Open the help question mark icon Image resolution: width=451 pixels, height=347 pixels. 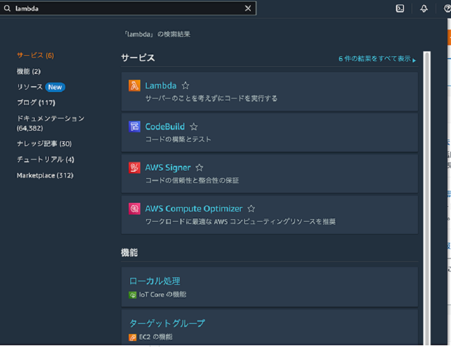(x=447, y=9)
